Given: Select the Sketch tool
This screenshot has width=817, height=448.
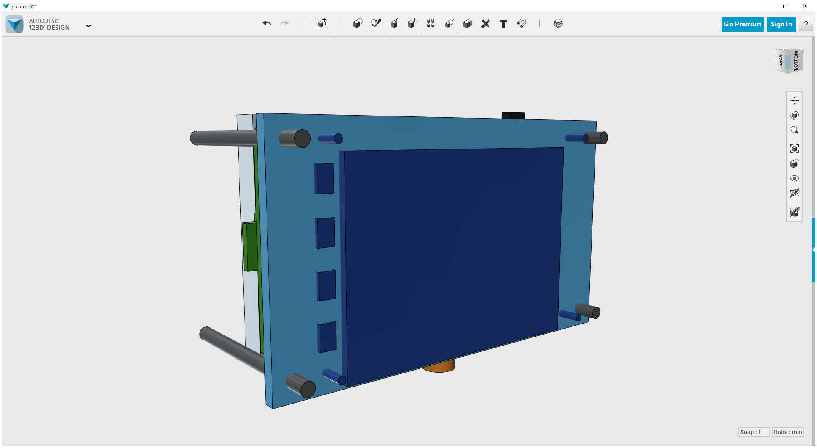Looking at the screenshot, I should coord(376,24).
